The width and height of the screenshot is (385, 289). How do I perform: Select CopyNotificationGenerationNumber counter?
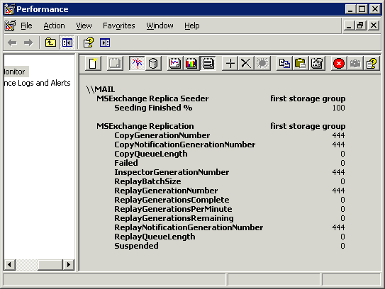click(x=185, y=144)
